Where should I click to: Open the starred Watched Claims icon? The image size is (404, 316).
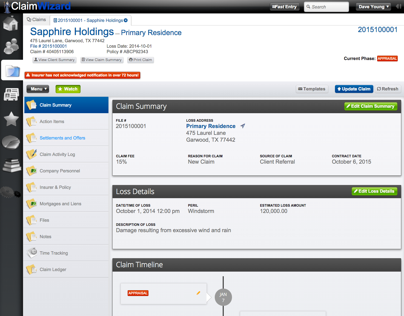(11, 118)
